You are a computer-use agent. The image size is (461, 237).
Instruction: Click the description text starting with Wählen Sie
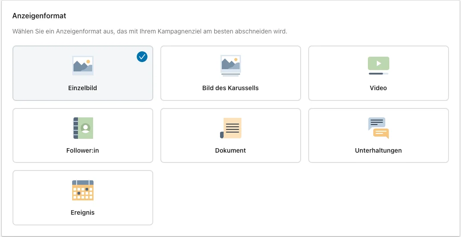pos(150,31)
